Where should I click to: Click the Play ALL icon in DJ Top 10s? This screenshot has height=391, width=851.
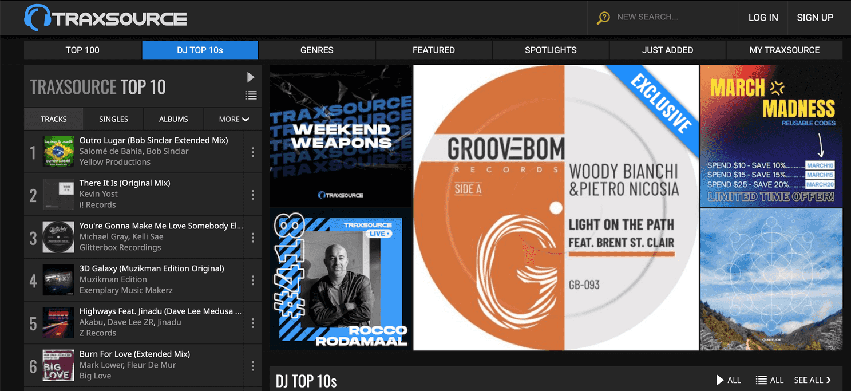(x=720, y=380)
